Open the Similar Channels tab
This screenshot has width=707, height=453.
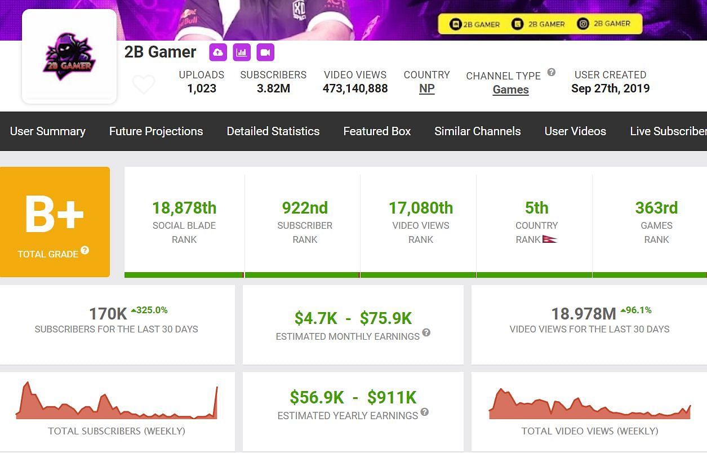tap(478, 131)
